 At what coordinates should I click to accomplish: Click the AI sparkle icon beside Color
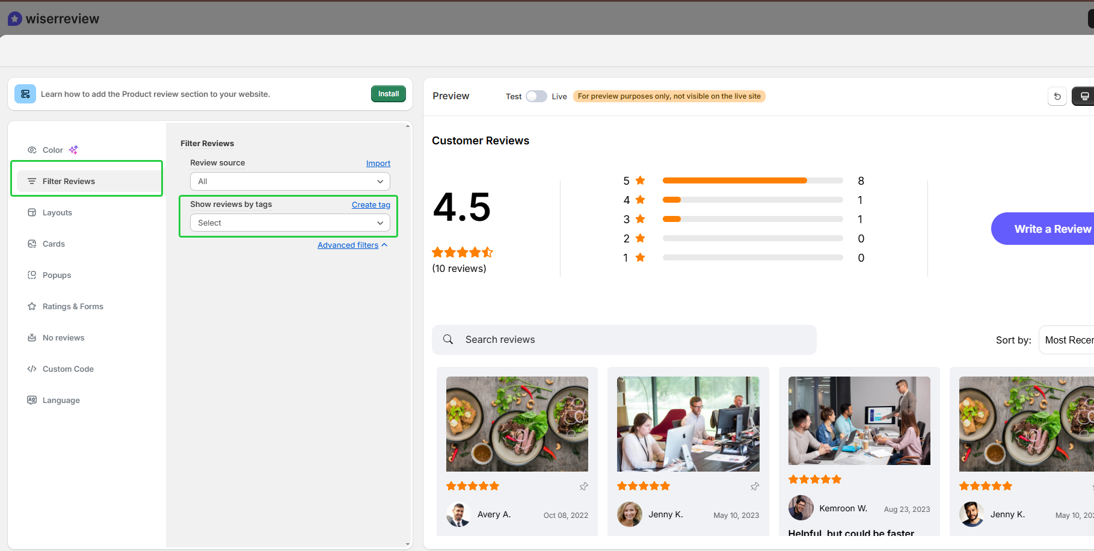pos(73,150)
